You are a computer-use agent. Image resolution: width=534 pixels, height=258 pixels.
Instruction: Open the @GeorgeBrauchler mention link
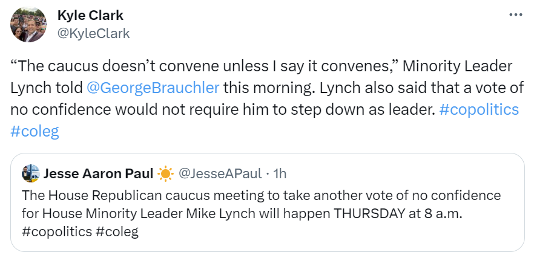coord(153,87)
